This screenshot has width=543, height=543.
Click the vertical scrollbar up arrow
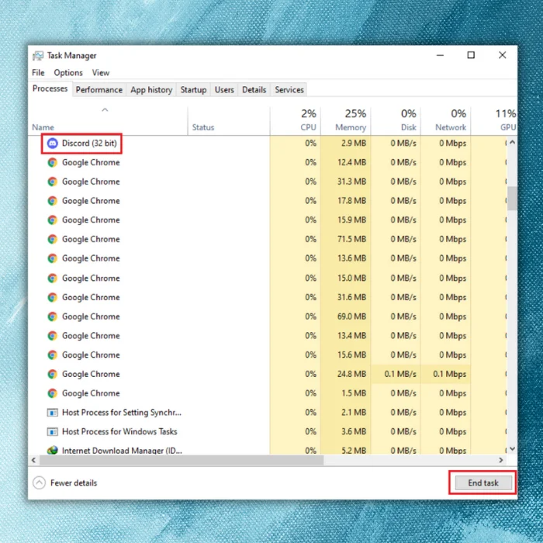512,142
